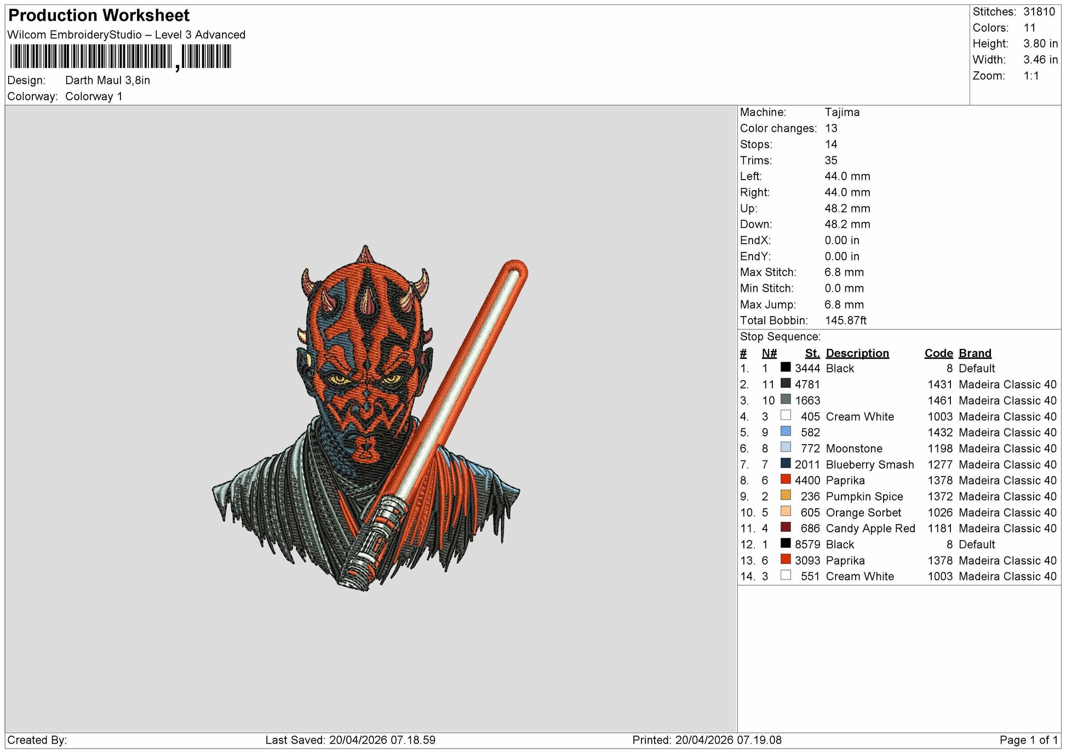Click the Min Stitch value '0.0 mm'

pos(844,288)
